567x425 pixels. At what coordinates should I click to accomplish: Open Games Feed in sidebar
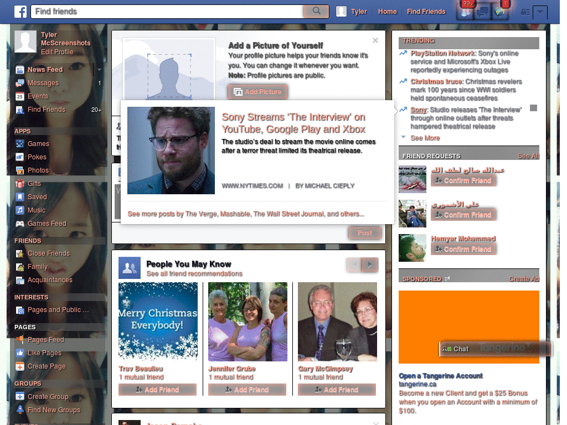tap(47, 224)
